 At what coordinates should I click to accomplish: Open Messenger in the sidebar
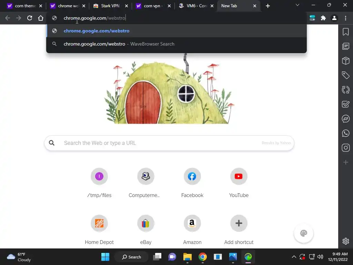click(x=346, y=119)
